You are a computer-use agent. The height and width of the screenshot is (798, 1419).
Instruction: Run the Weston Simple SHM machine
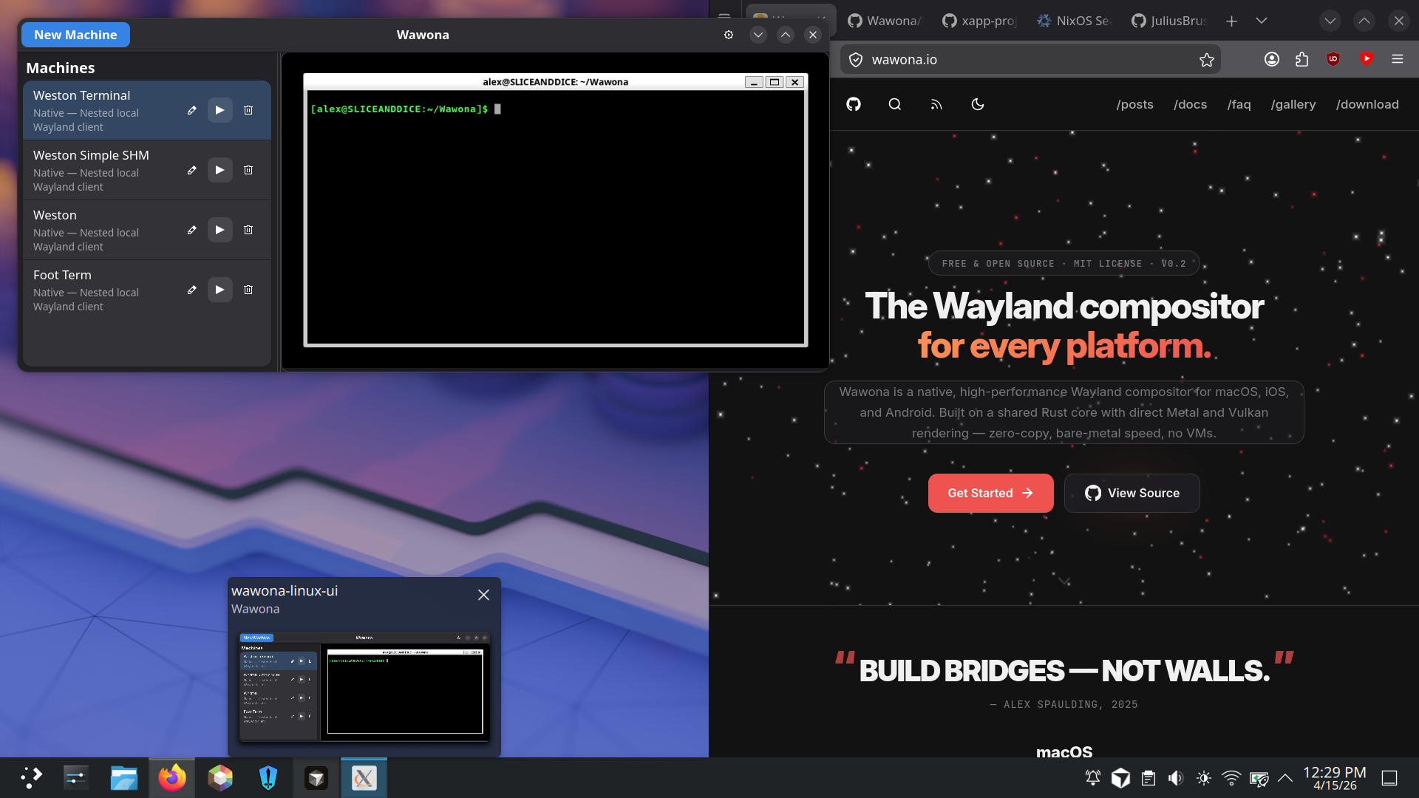(x=220, y=170)
